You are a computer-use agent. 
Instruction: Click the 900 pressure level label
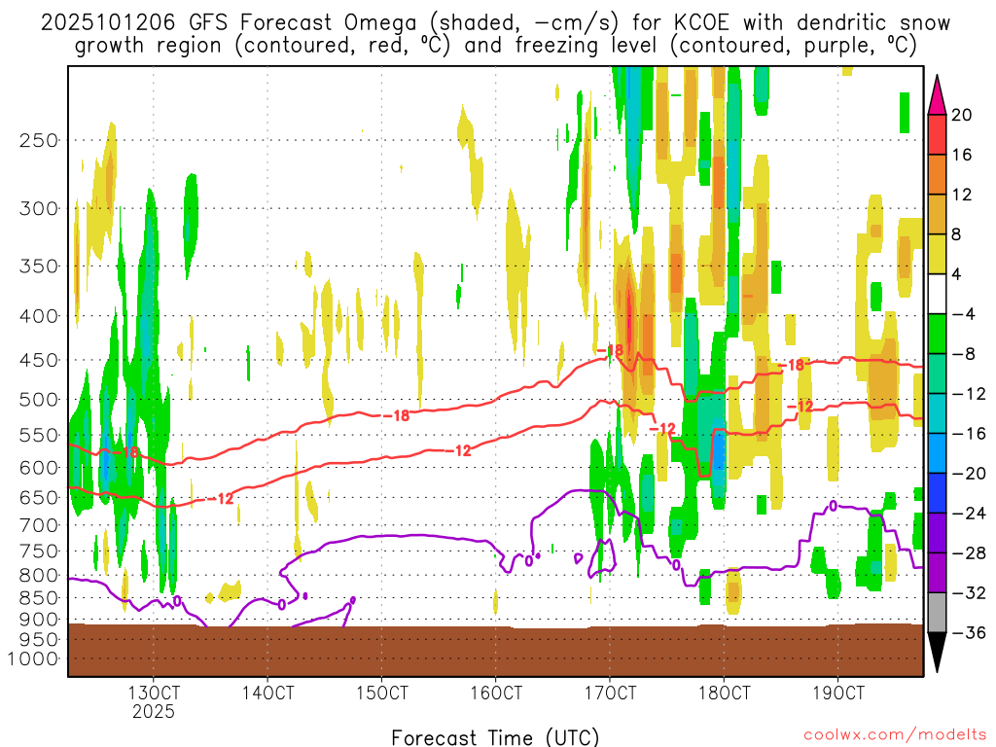[39, 620]
